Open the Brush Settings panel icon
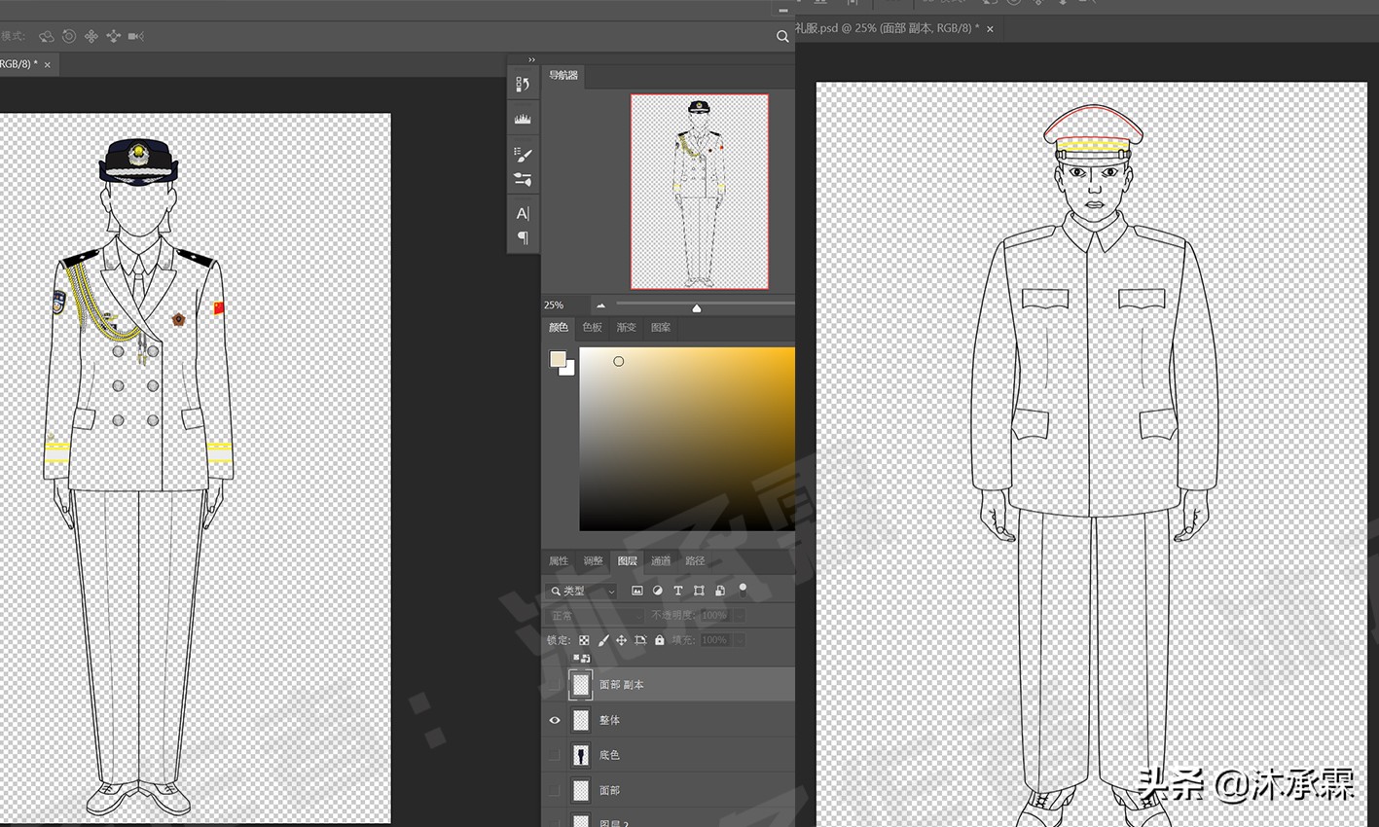The image size is (1379, 827). (523, 155)
